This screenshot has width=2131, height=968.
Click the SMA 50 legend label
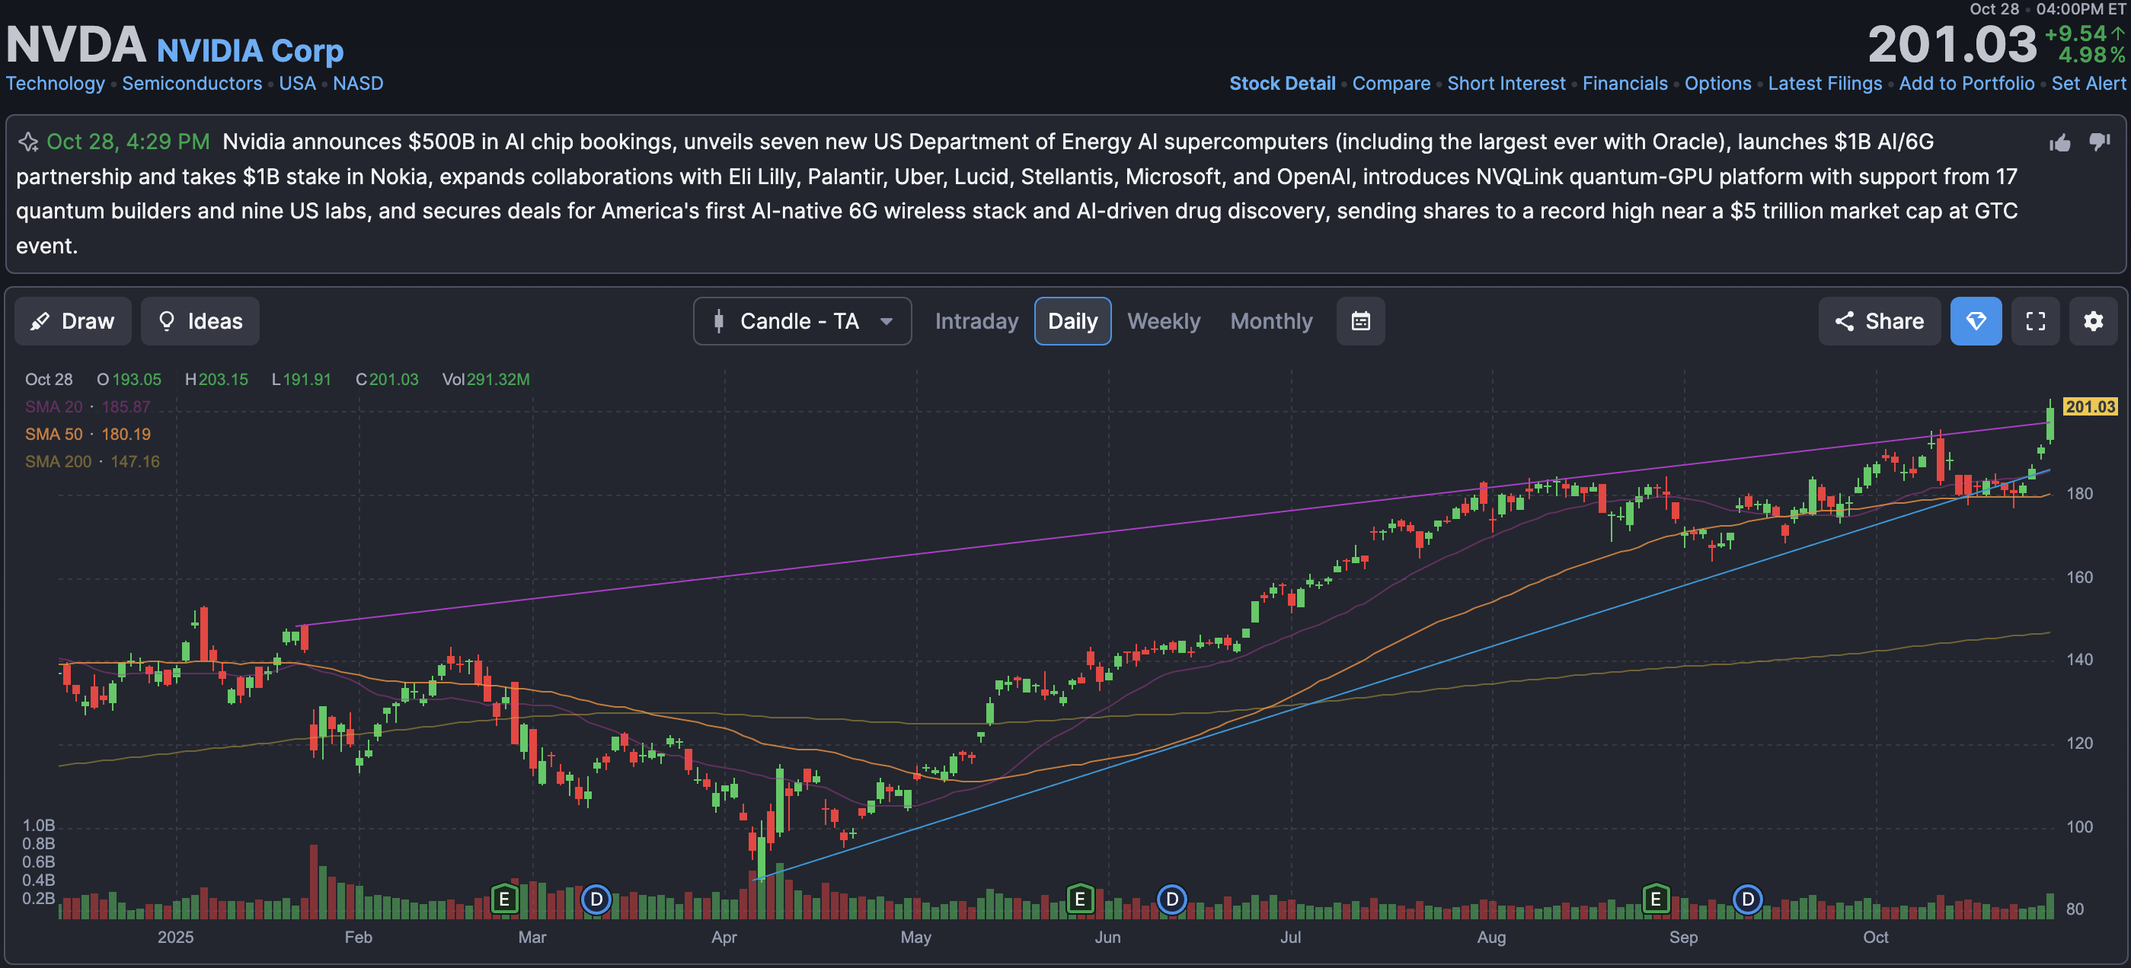point(54,434)
